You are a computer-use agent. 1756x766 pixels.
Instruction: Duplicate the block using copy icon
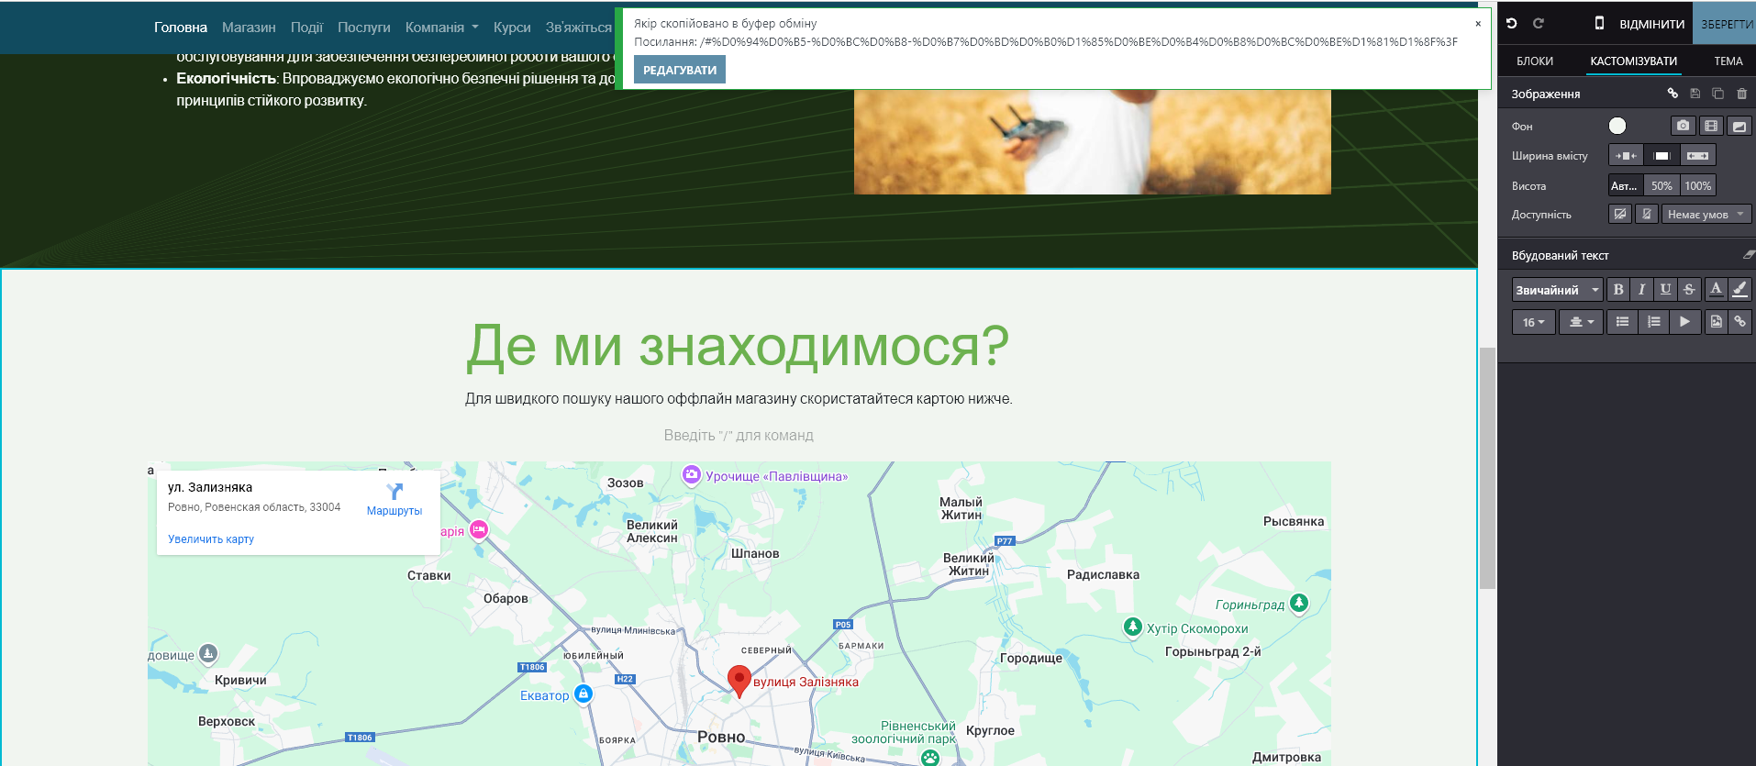pos(1717,94)
